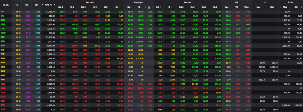
Task: Click the right arrow beside Tổng KL header
Action: 54,4
